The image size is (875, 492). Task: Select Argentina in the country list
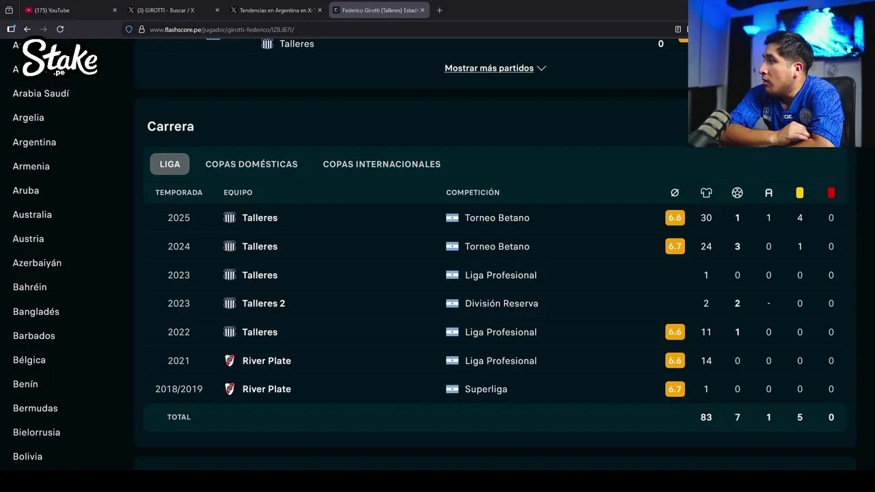[34, 142]
